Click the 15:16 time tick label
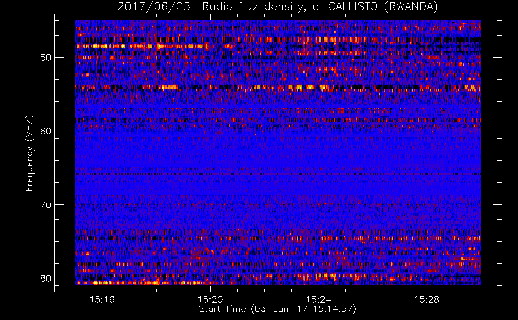Viewport: 518px width, 320px height. (102, 300)
